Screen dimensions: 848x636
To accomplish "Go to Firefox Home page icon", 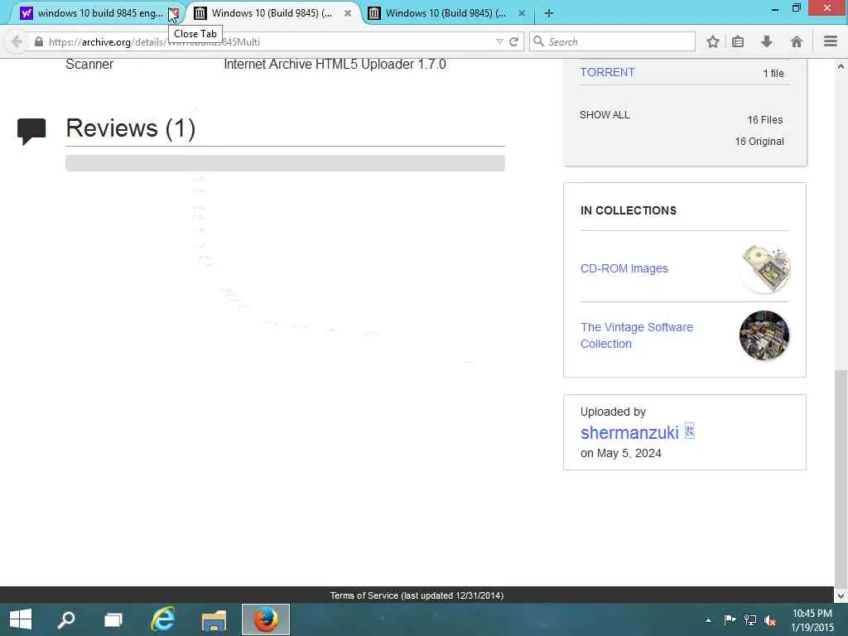I will pos(796,41).
